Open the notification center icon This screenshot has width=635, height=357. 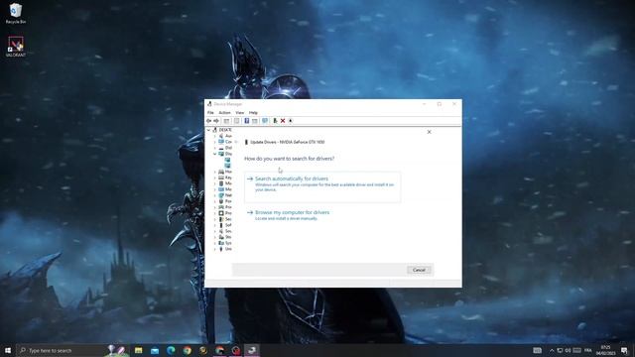[624, 350]
